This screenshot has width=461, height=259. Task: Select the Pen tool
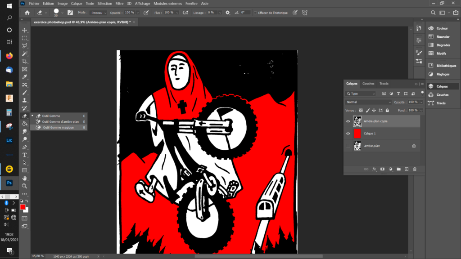click(25, 147)
